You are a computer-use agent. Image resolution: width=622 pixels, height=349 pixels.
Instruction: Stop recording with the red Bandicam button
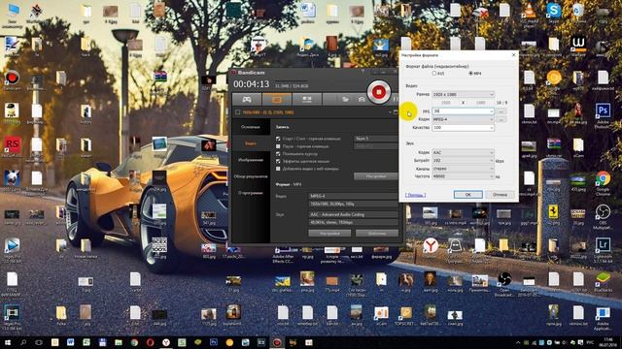click(378, 92)
